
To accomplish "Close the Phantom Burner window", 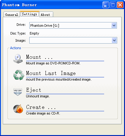I will click(120, 5).
